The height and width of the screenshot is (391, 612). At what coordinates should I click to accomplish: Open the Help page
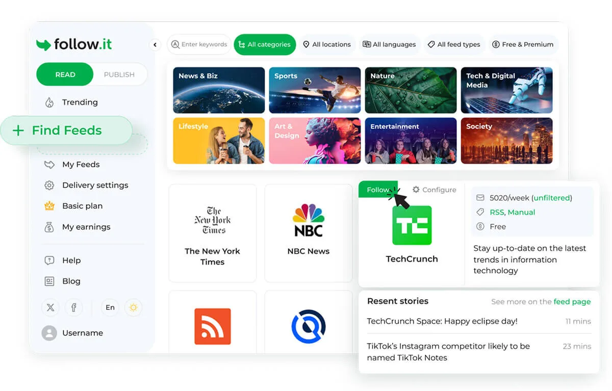click(x=71, y=260)
